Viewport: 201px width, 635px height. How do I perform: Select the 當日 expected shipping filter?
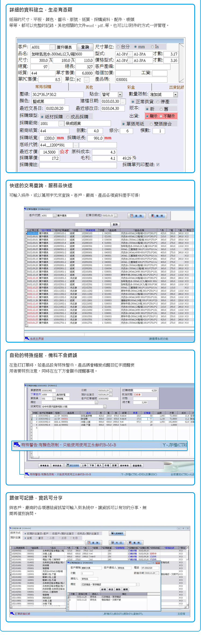[37, 538]
